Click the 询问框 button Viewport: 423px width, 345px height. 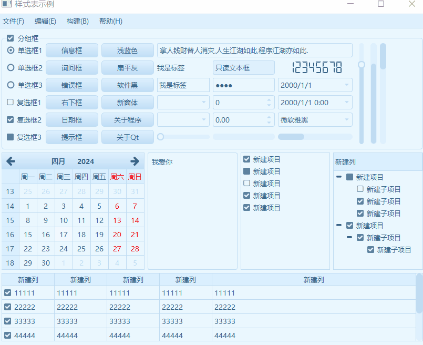72,67
